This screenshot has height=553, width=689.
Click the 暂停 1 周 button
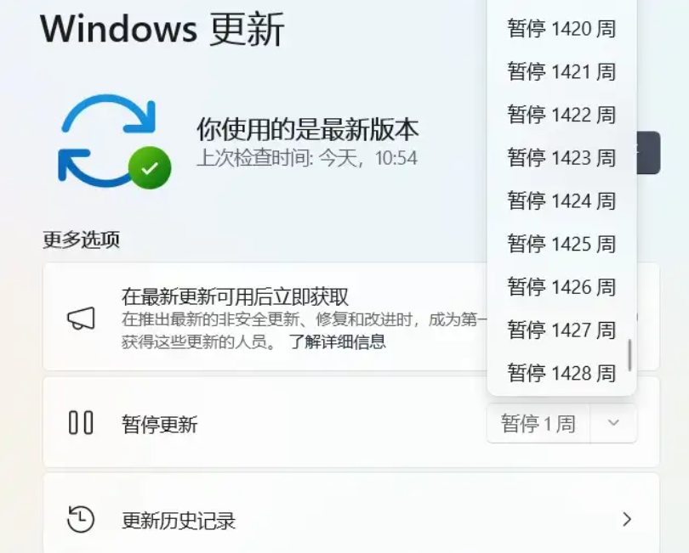pyautogui.click(x=538, y=424)
